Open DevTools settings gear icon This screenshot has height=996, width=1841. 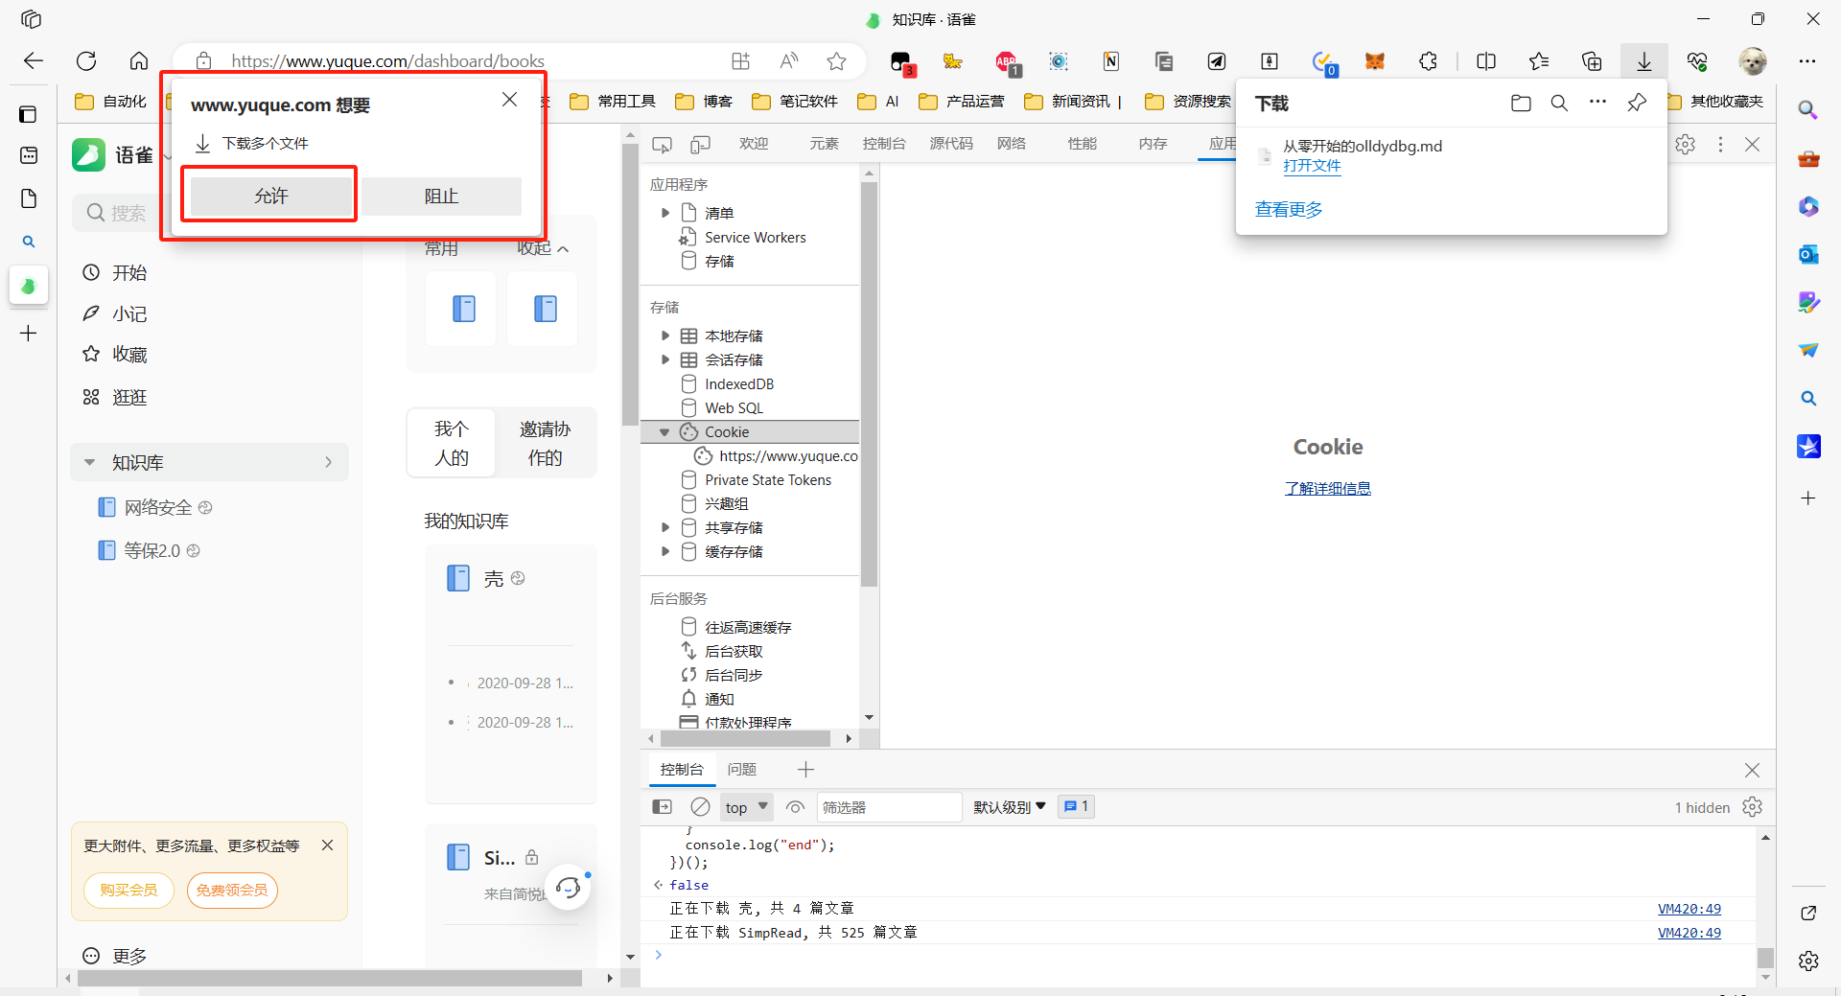(1685, 144)
